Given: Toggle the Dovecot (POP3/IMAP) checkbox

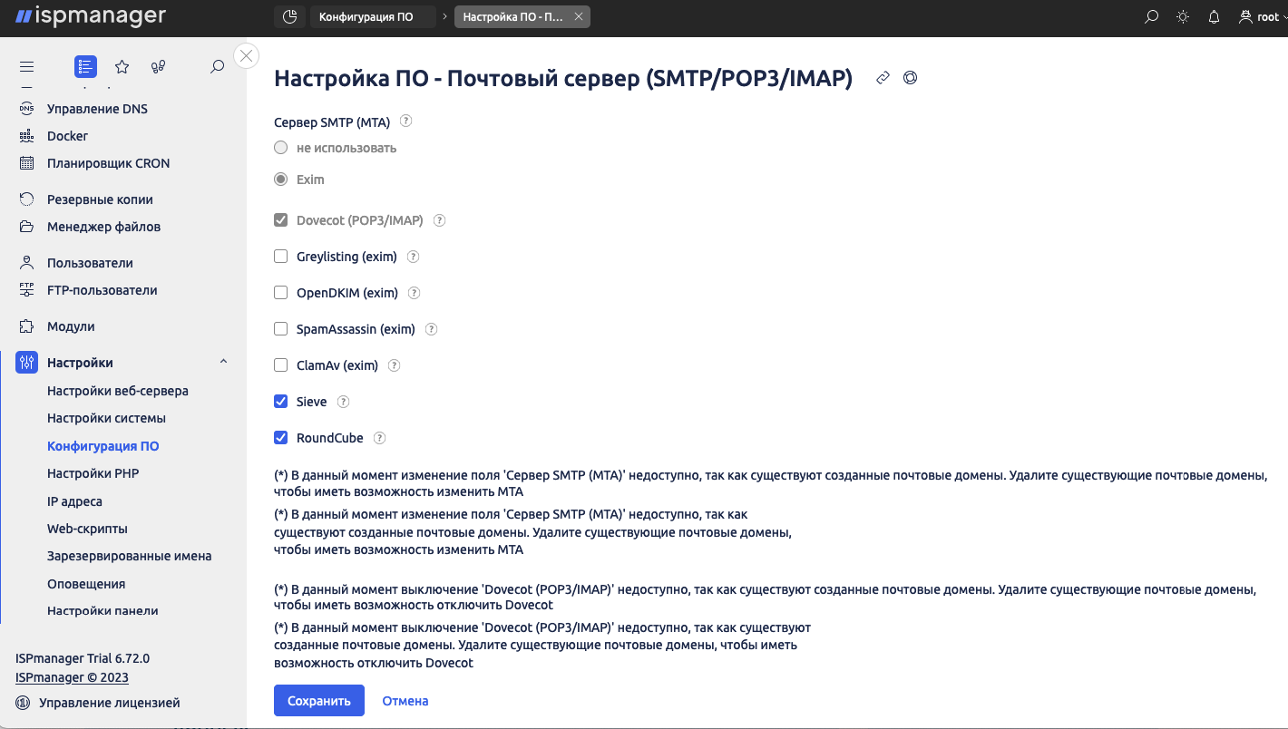Looking at the screenshot, I should coord(281,220).
